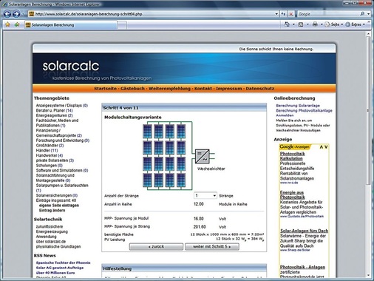Click the Home icon in command bar
This screenshot has height=281, width=374.
tap(287, 24)
